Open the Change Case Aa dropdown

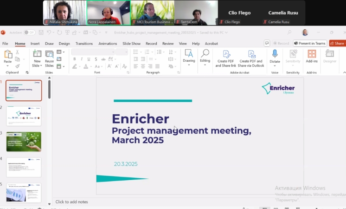99,66
